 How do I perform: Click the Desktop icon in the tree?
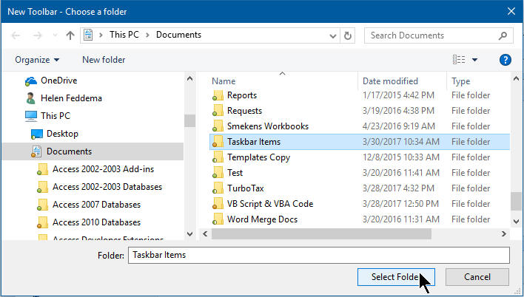tap(37, 134)
